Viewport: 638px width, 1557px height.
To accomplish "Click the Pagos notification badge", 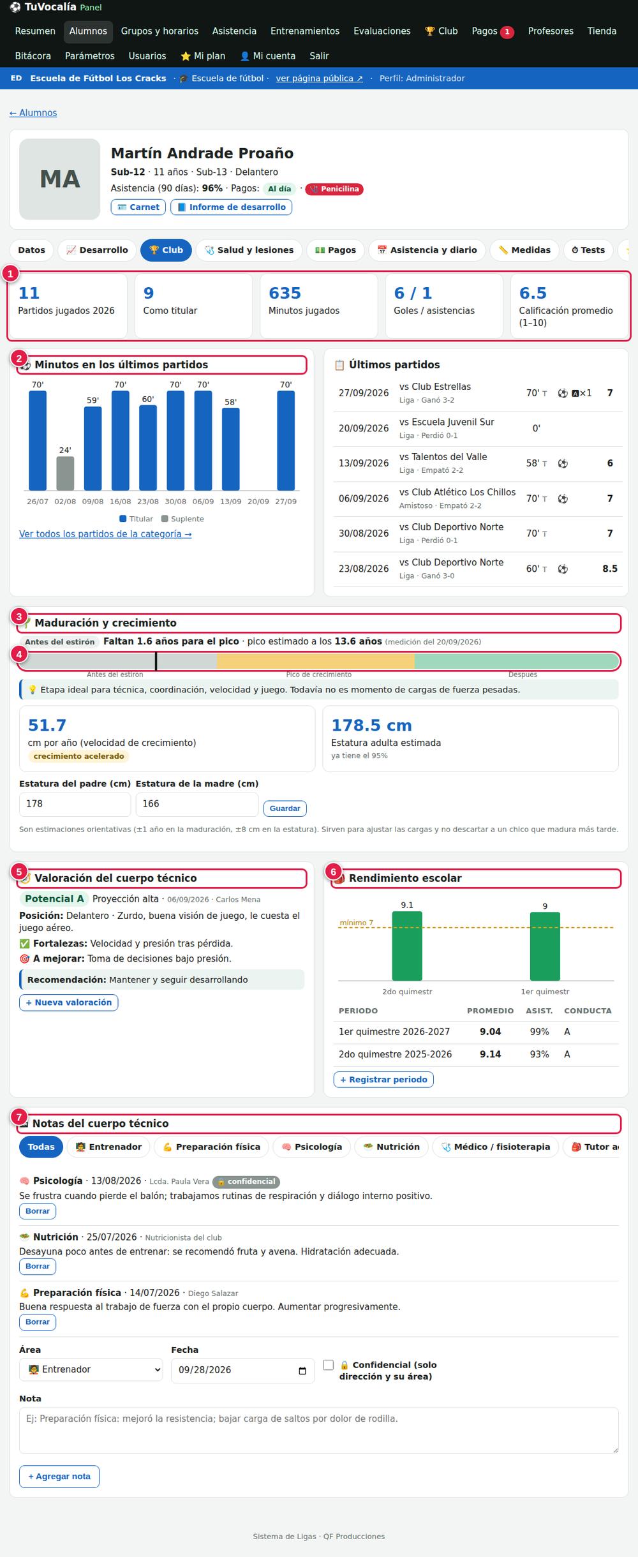I will point(507,32).
